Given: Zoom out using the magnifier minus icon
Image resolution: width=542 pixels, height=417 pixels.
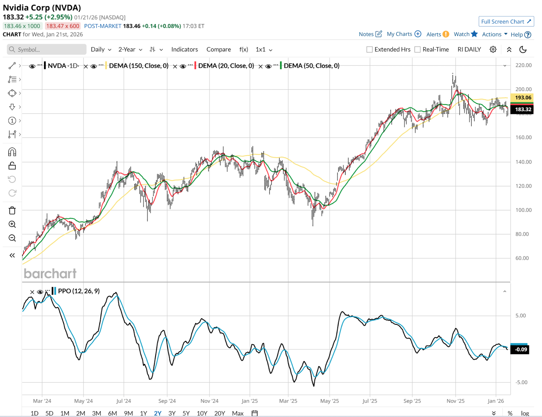Looking at the screenshot, I should pos(12,238).
